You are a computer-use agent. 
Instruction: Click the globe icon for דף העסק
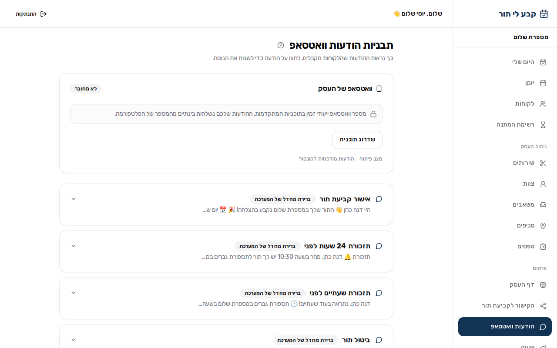[x=543, y=285]
